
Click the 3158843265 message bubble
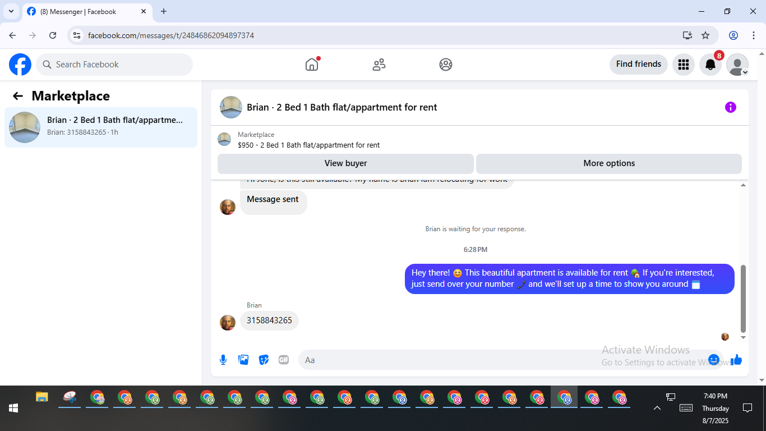click(270, 320)
